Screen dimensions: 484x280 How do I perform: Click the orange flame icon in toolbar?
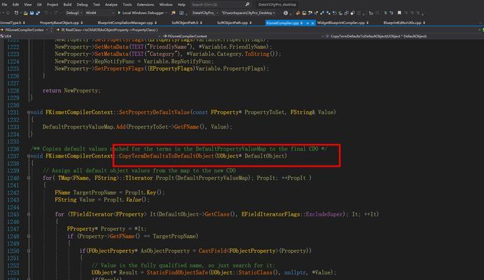point(298,13)
